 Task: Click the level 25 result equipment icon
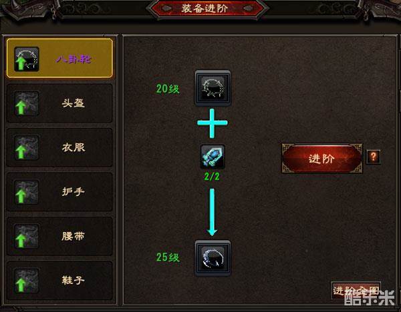(213, 258)
